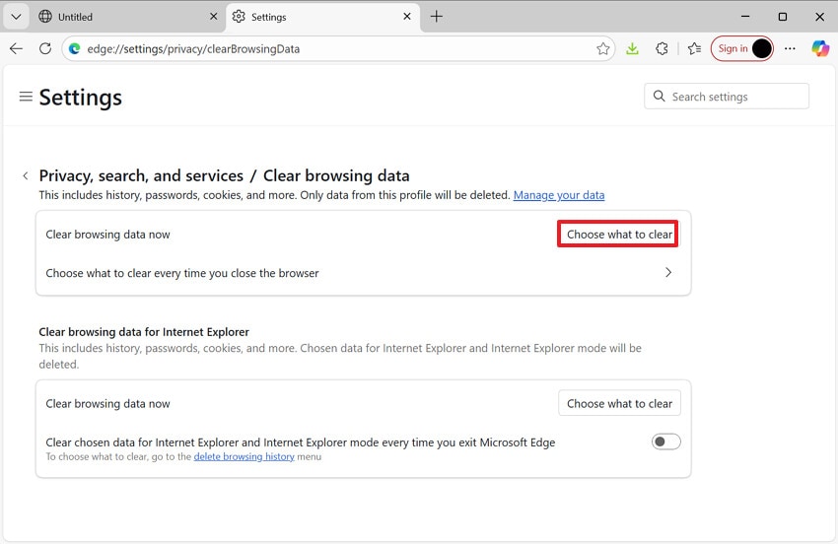Switch to the Untitled tab
Screen dimensions: 838x544
click(x=118, y=17)
